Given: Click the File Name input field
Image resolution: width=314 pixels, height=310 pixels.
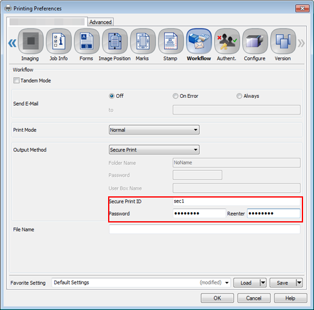Looking at the screenshot, I should tap(205, 229).
